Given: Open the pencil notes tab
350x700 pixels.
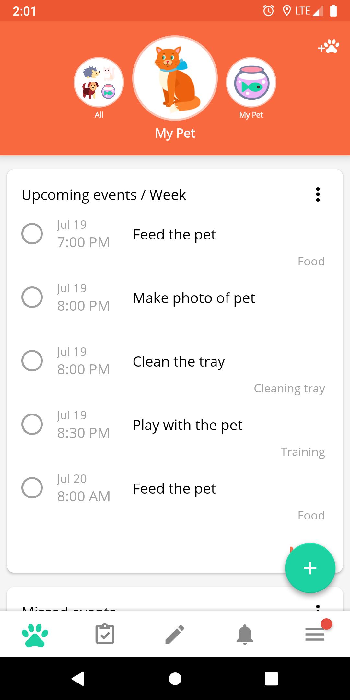Looking at the screenshot, I should [175, 634].
